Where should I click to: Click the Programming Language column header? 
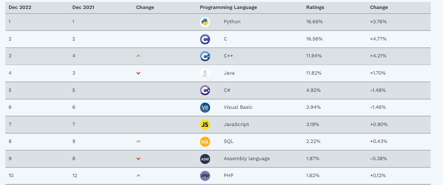tap(228, 7)
